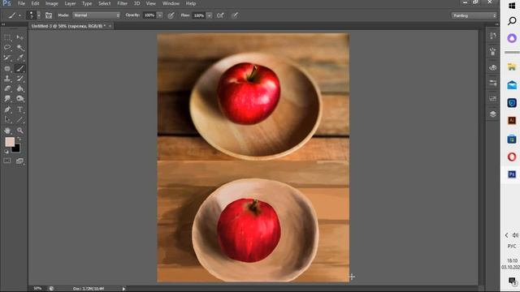Open the Painting workspace dropdown
520x292 pixels.
click(x=474, y=15)
